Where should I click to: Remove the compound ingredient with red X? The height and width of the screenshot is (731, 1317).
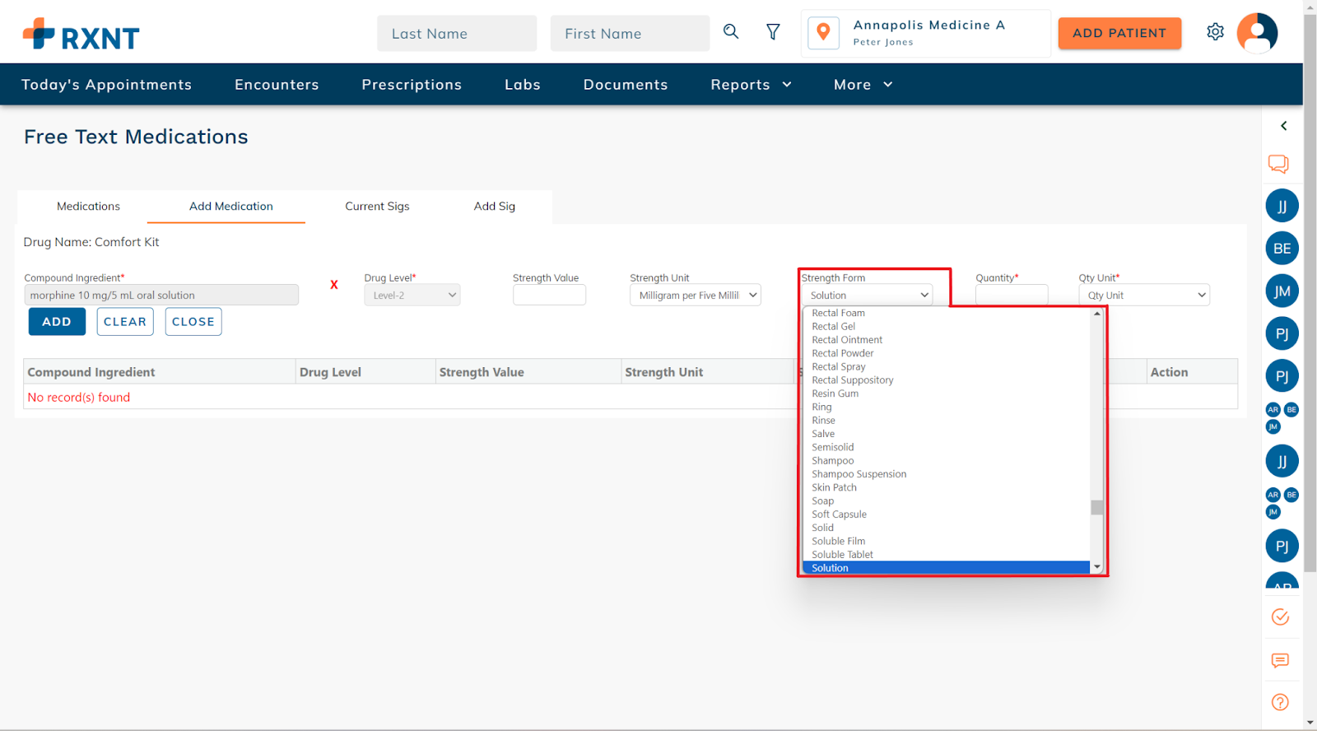tap(333, 285)
